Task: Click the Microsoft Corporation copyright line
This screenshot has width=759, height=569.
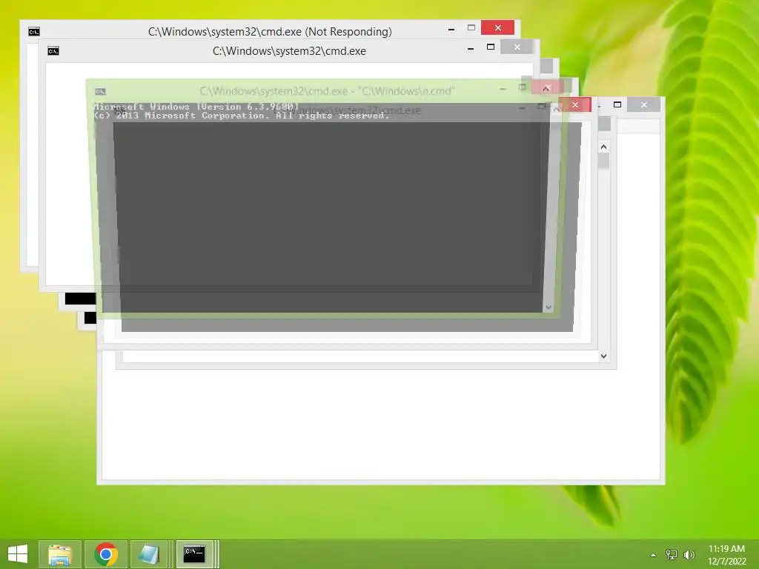Action: 242,116
